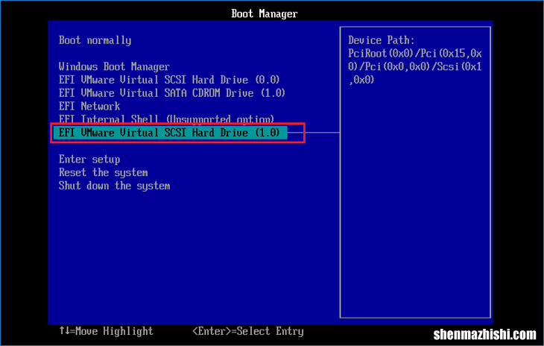Select the Boot normally entry
The height and width of the screenshot is (346, 544).
pyautogui.click(x=95, y=40)
